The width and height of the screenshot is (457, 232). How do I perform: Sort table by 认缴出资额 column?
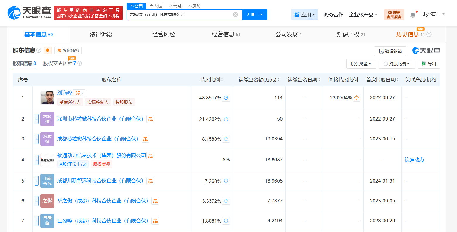(259, 80)
